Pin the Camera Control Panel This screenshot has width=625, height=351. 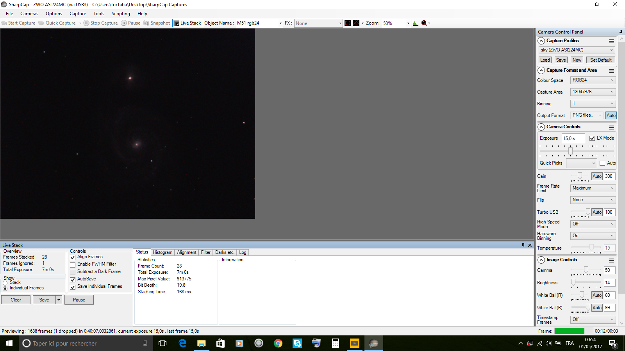621,32
